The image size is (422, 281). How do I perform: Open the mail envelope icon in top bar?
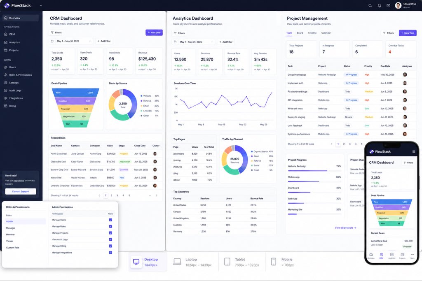click(388, 5)
